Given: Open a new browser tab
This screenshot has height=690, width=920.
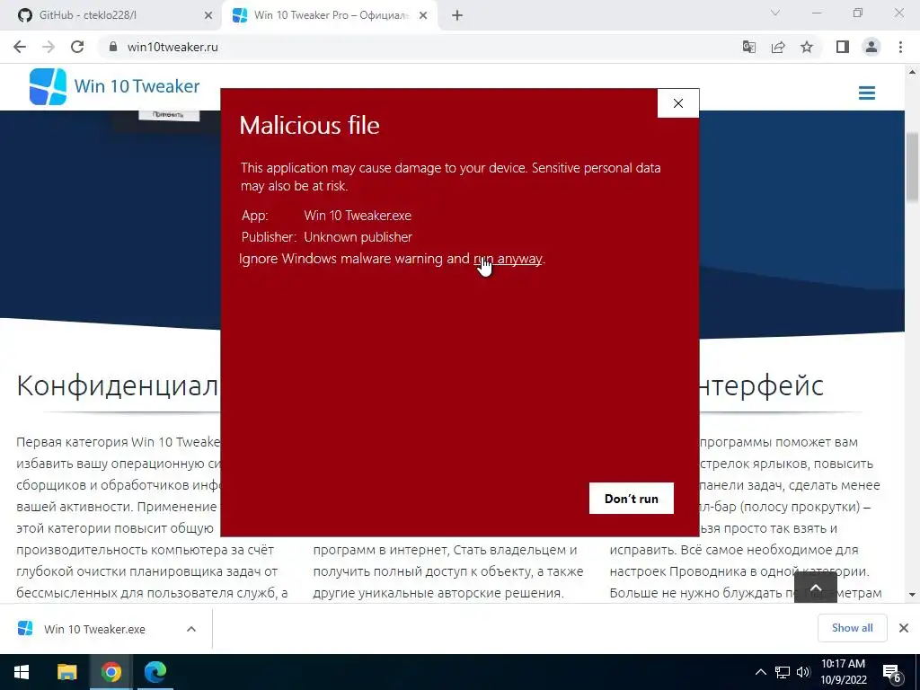Looking at the screenshot, I should tap(457, 16).
